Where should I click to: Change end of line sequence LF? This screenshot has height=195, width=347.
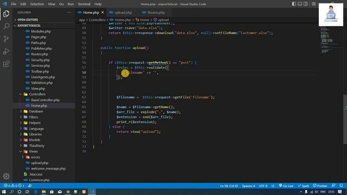[x=273, y=186]
